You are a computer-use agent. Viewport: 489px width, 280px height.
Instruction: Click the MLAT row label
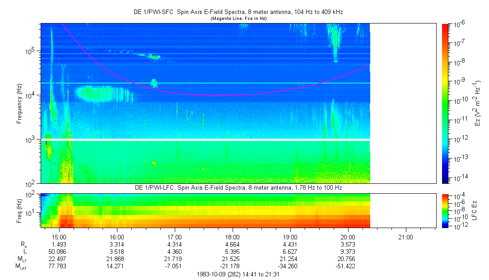pyautogui.click(x=21, y=267)
